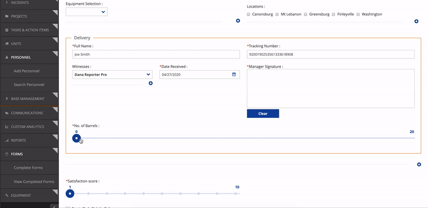This screenshot has width=428, height=208.
Task: Expand Tasks & Action Items corner triangle
Action: [56, 26]
